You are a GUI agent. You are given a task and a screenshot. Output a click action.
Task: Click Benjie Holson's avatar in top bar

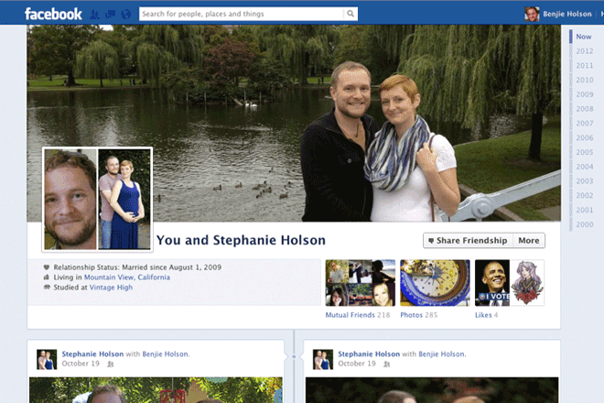pos(531,14)
